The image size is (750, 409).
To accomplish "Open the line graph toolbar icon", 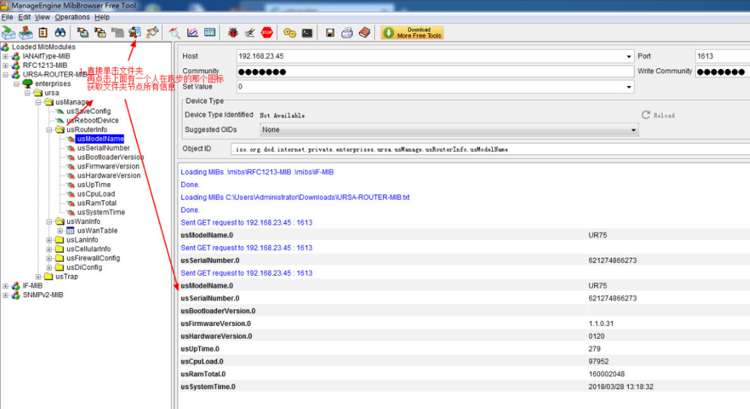I will pos(192,33).
